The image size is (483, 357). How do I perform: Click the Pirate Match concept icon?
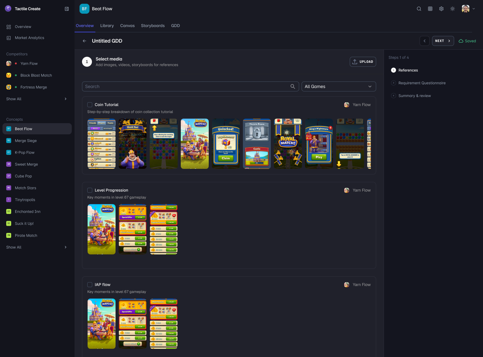tap(9, 235)
